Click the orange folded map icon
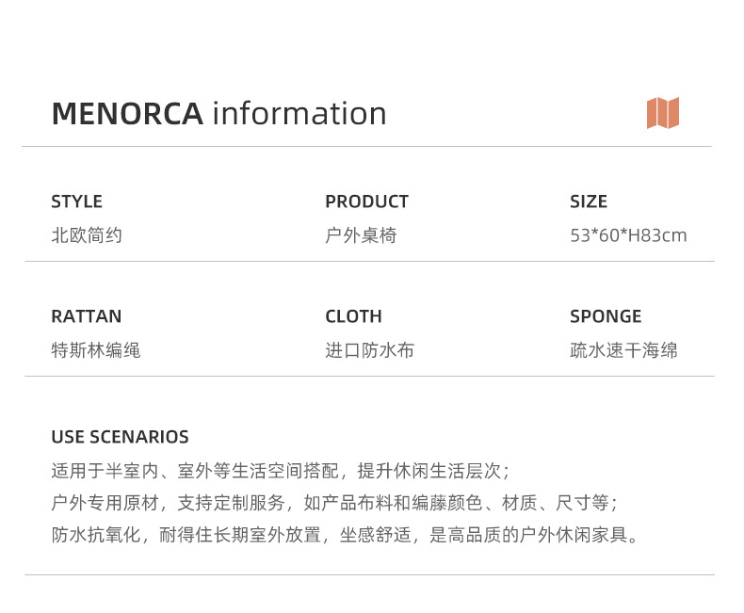 coord(663,113)
